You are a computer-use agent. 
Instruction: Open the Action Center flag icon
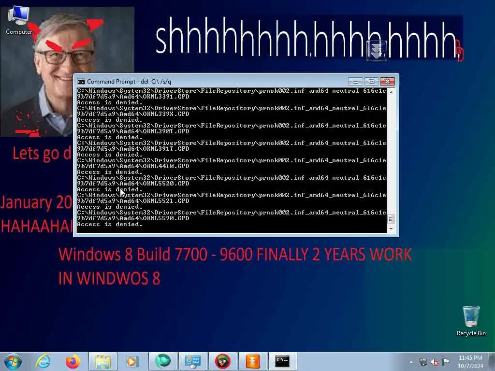(x=446, y=361)
